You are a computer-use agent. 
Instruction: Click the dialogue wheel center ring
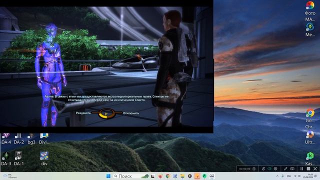[x=106, y=113]
